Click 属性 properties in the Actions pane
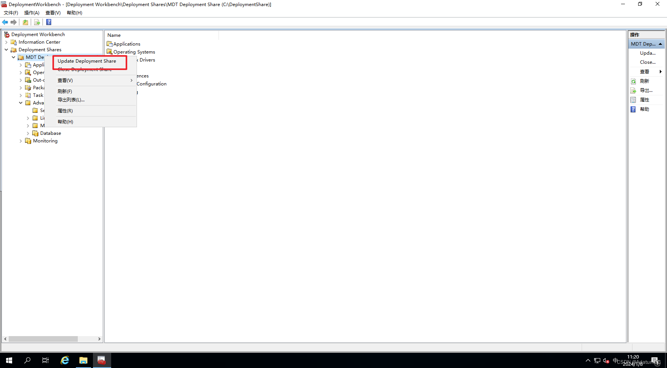The height and width of the screenshot is (368, 667). tap(644, 100)
